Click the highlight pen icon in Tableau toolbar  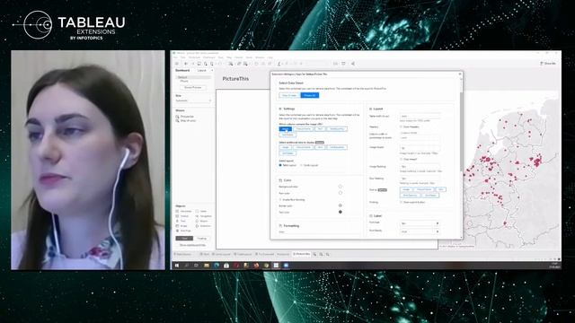pos(279,64)
